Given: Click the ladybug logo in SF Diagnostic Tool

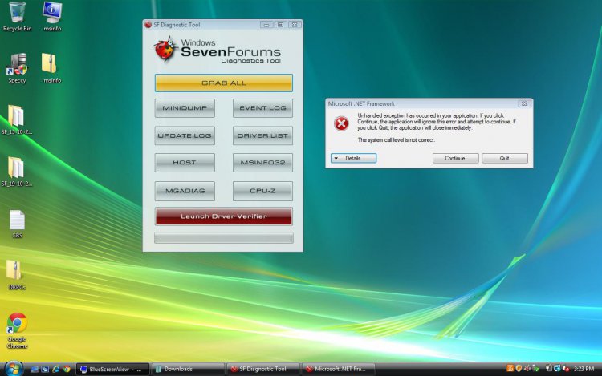Looking at the screenshot, I should [165, 49].
